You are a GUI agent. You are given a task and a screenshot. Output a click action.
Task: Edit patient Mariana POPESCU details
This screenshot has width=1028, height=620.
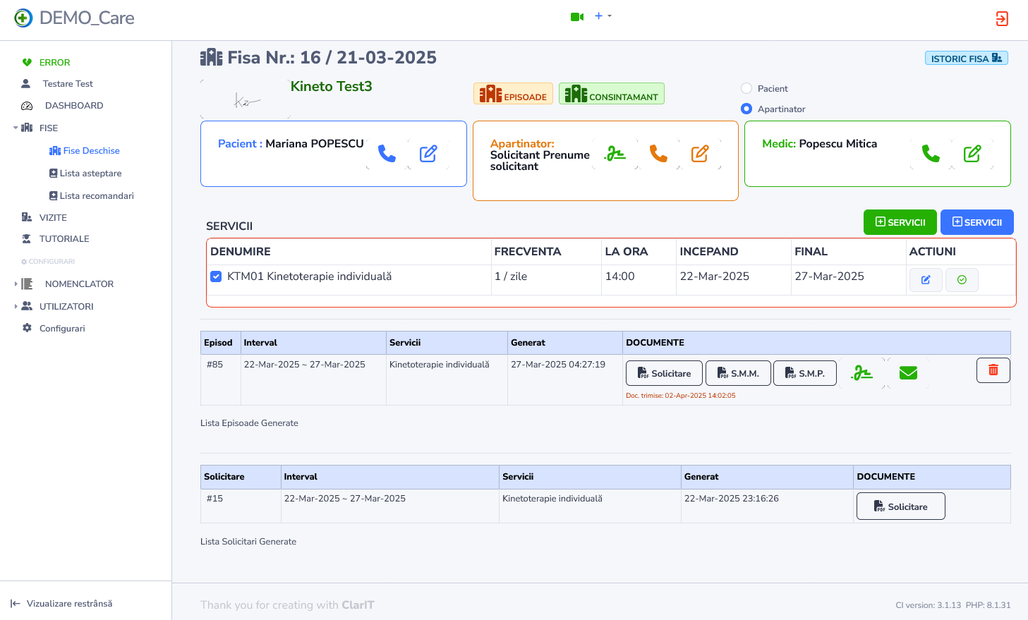[x=428, y=154]
